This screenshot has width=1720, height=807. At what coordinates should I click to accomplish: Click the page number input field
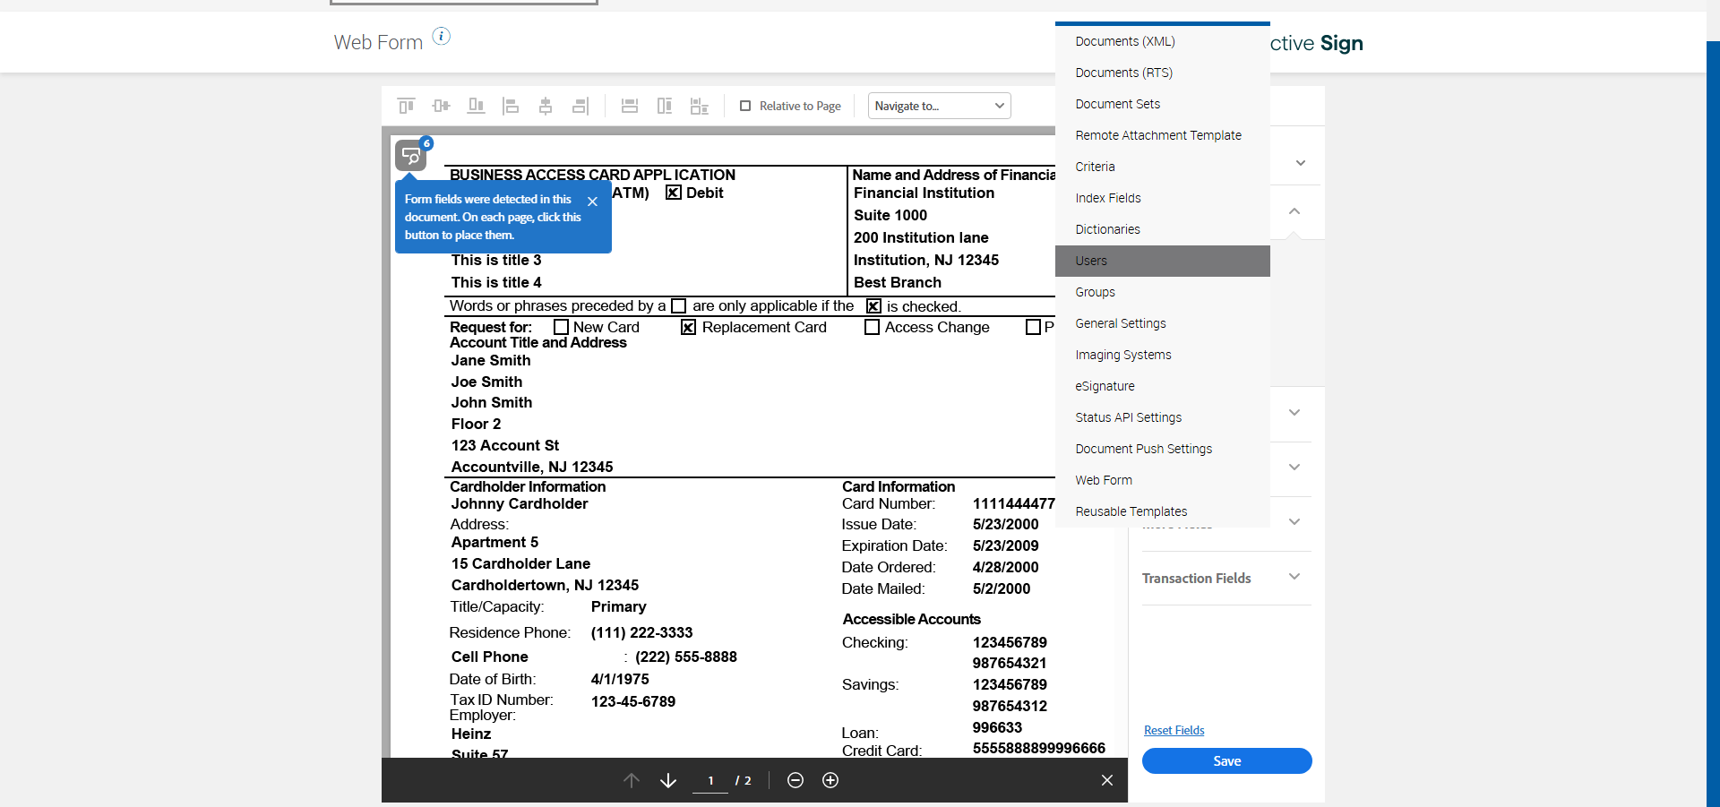coord(710,780)
